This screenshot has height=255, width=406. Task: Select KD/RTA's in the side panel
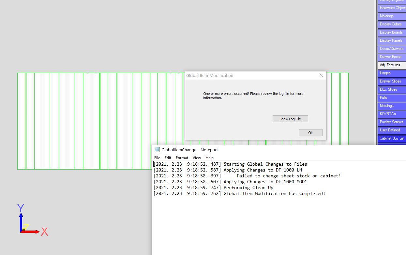point(392,114)
